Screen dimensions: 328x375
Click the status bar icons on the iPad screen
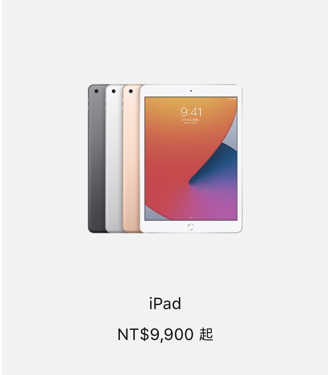[232, 99]
